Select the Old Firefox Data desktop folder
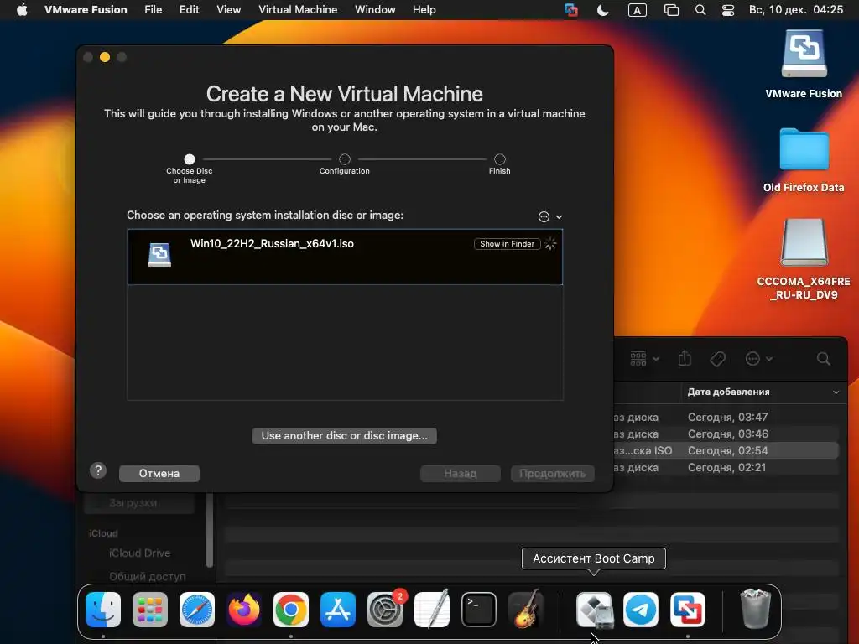 (x=804, y=148)
